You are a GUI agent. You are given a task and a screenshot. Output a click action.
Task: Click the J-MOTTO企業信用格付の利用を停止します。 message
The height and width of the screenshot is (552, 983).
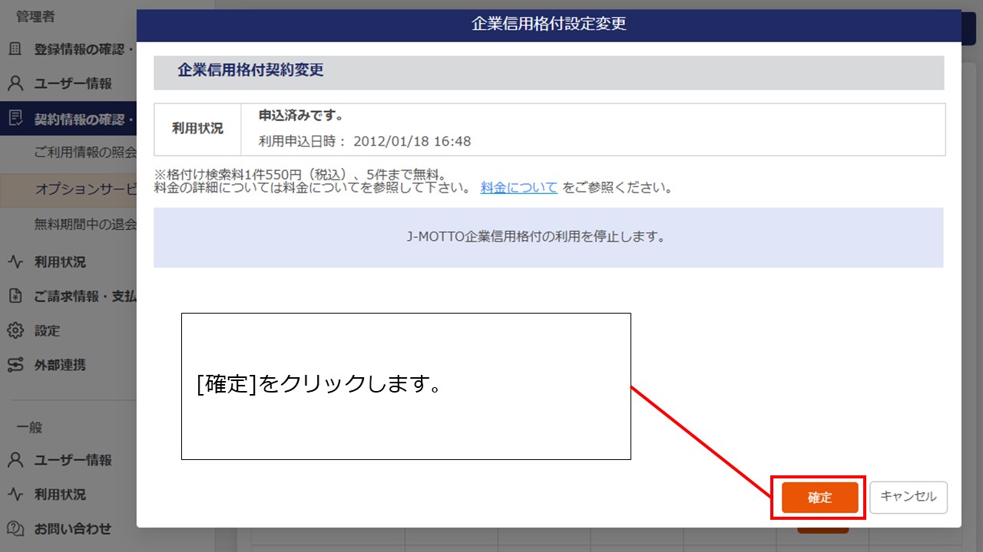point(536,237)
